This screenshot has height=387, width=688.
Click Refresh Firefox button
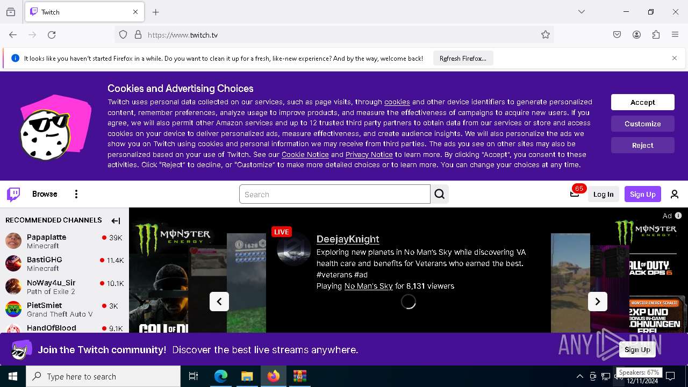(x=463, y=58)
